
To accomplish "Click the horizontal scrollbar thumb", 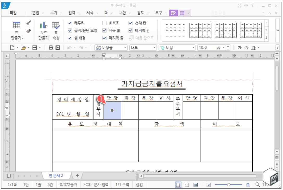I will click(x=200, y=176).
